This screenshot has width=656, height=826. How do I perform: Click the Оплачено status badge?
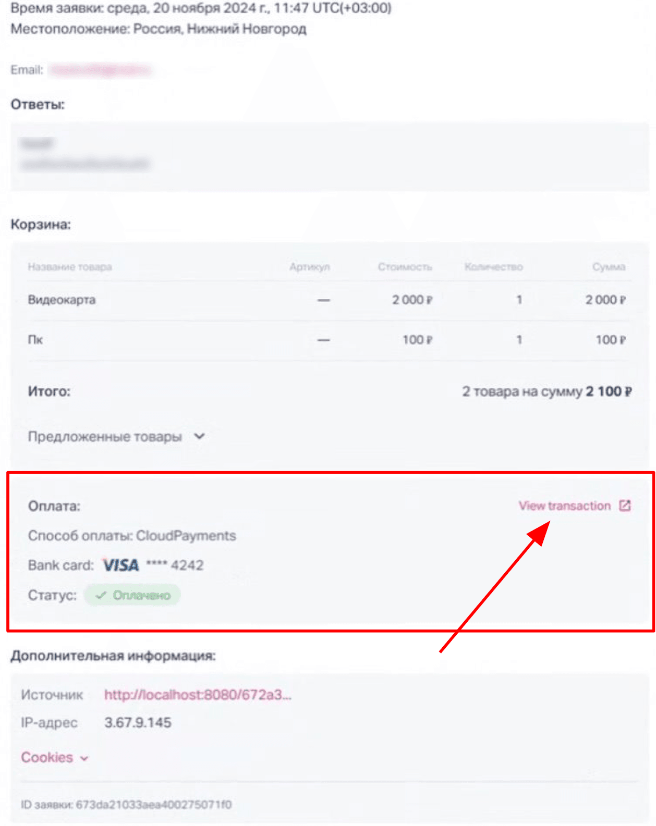pos(132,595)
